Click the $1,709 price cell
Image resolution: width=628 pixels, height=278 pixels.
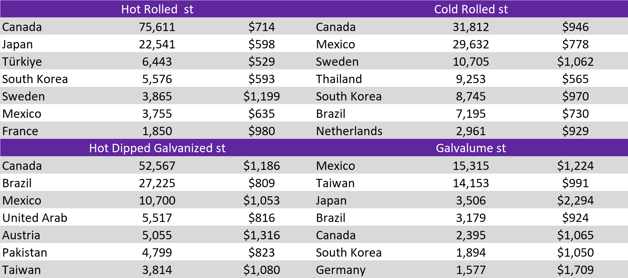tap(575, 270)
